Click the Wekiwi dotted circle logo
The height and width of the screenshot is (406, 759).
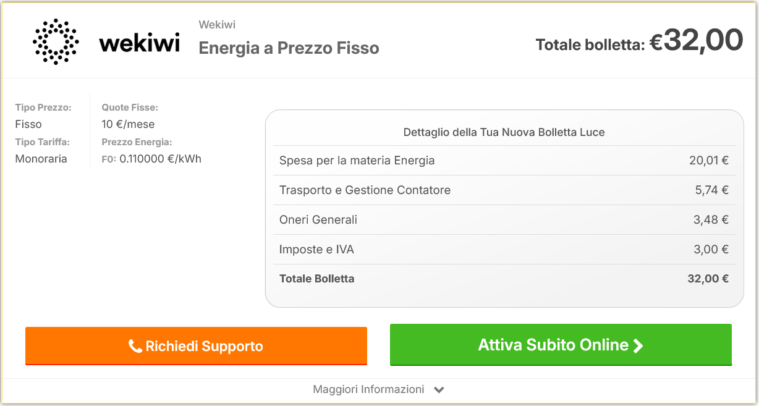(x=56, y=41)
